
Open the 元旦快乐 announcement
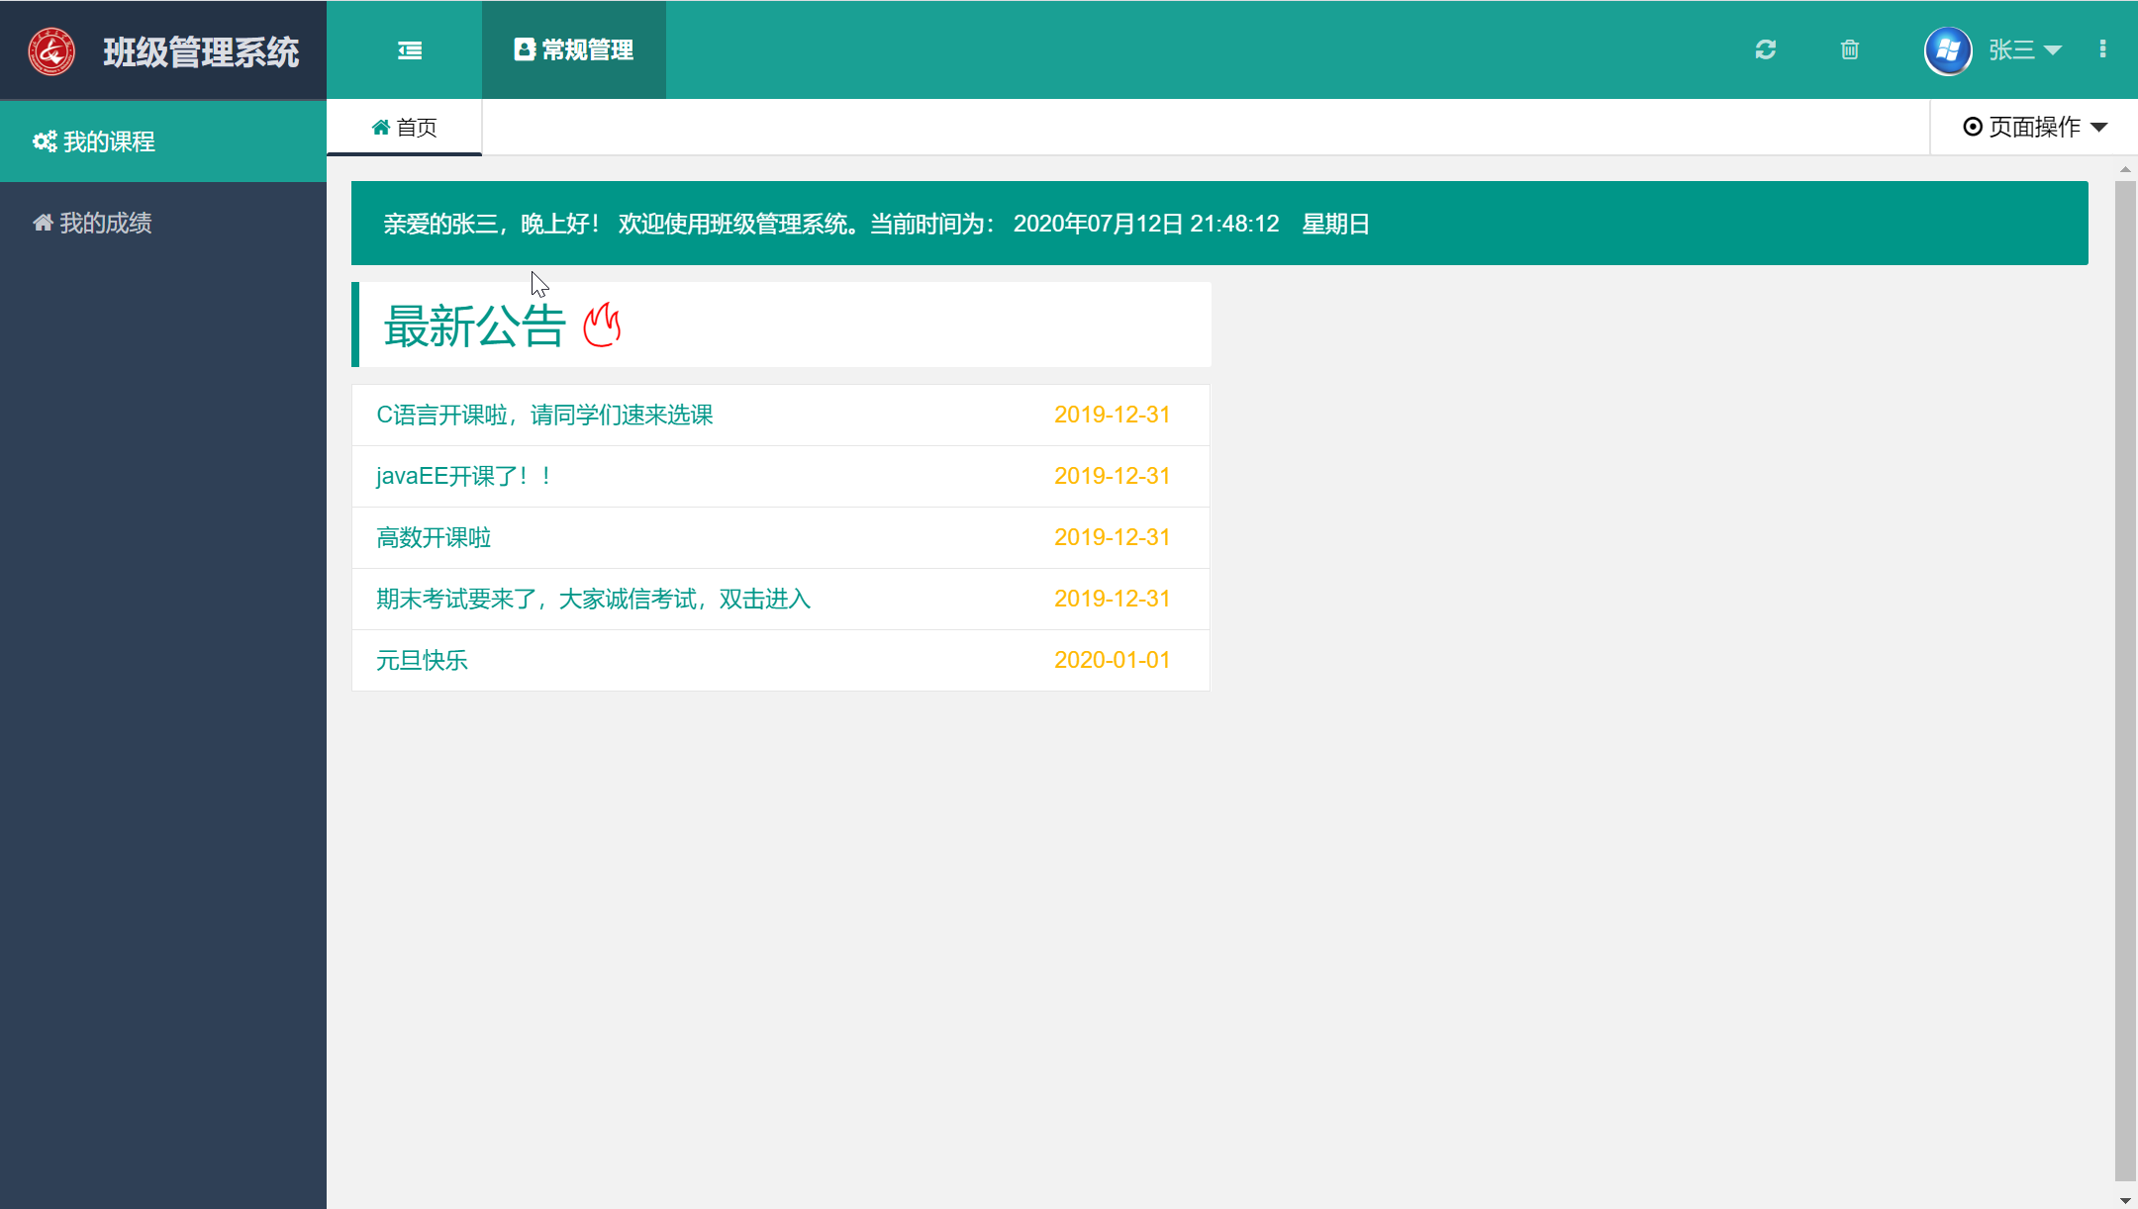(422, 660)
